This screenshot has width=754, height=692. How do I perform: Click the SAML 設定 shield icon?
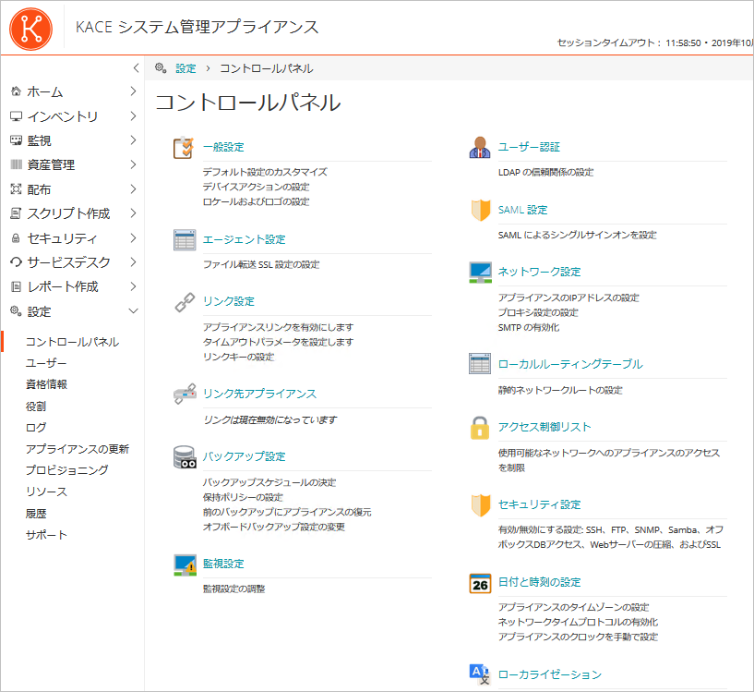point(481,211)
